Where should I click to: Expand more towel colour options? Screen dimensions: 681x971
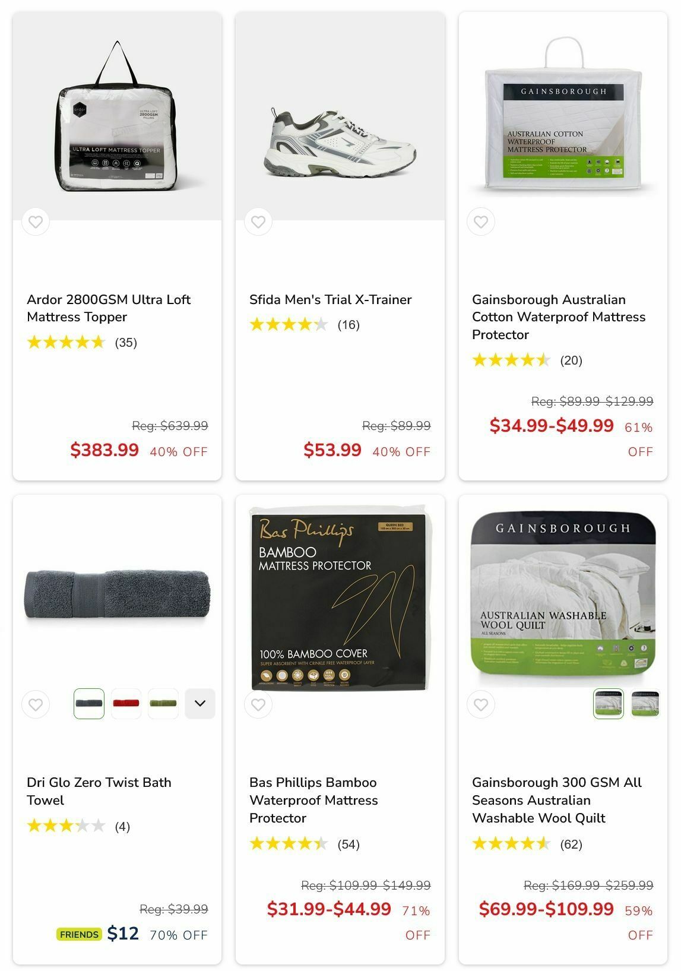click(200, 704)
